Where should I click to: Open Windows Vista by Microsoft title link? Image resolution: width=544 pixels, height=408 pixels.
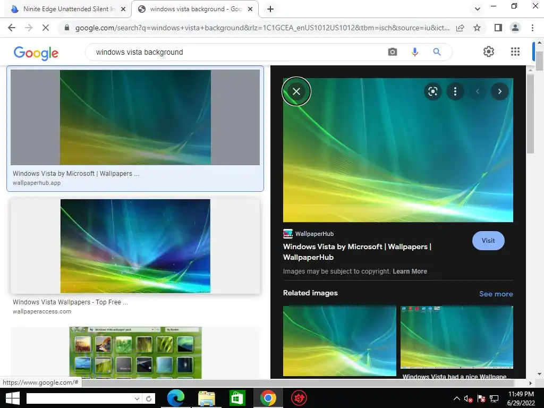tap(357, 252)
